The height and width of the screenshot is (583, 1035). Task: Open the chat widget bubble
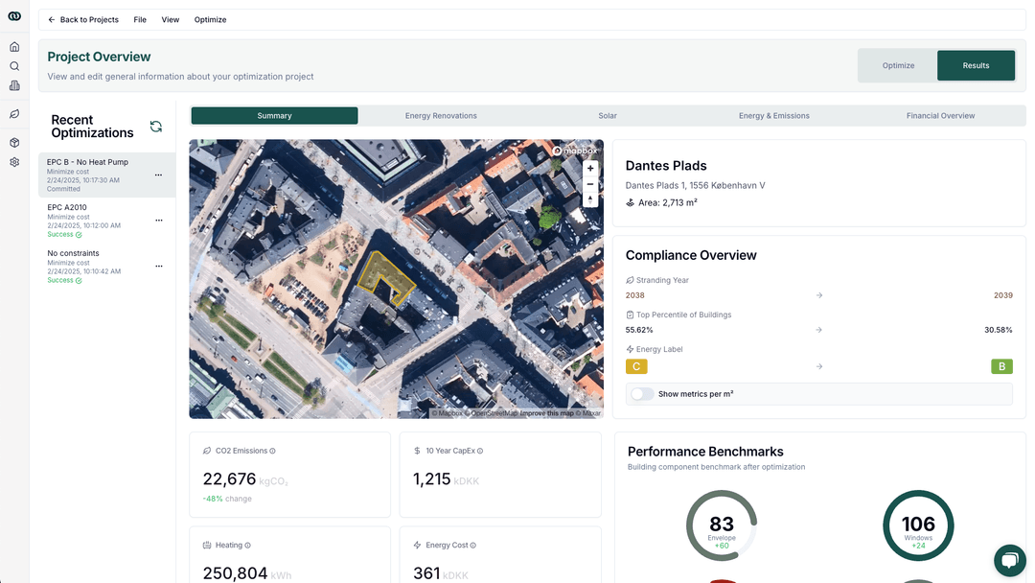[1009, 560]
